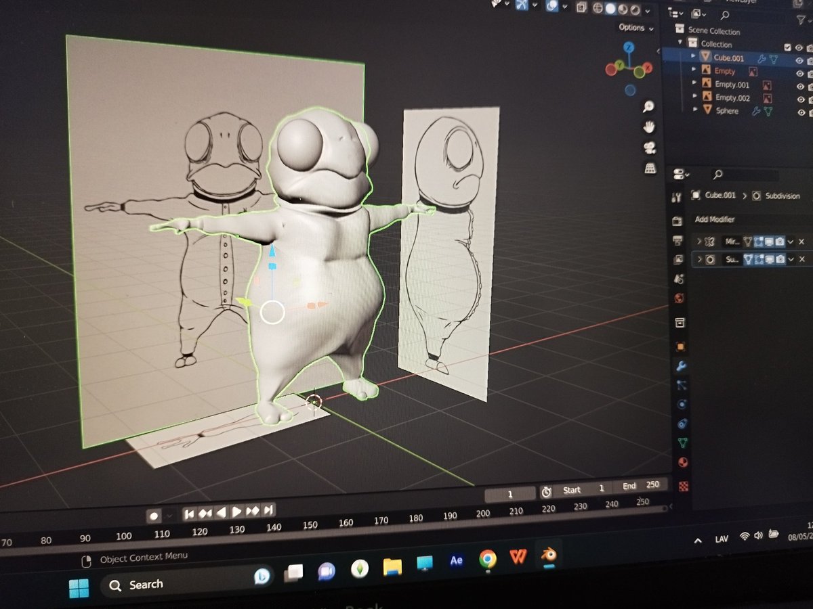Screen dimensions: 813x609
Task: Switch to material preview shading
Action: pyautogui.click(x=622, y=9)
